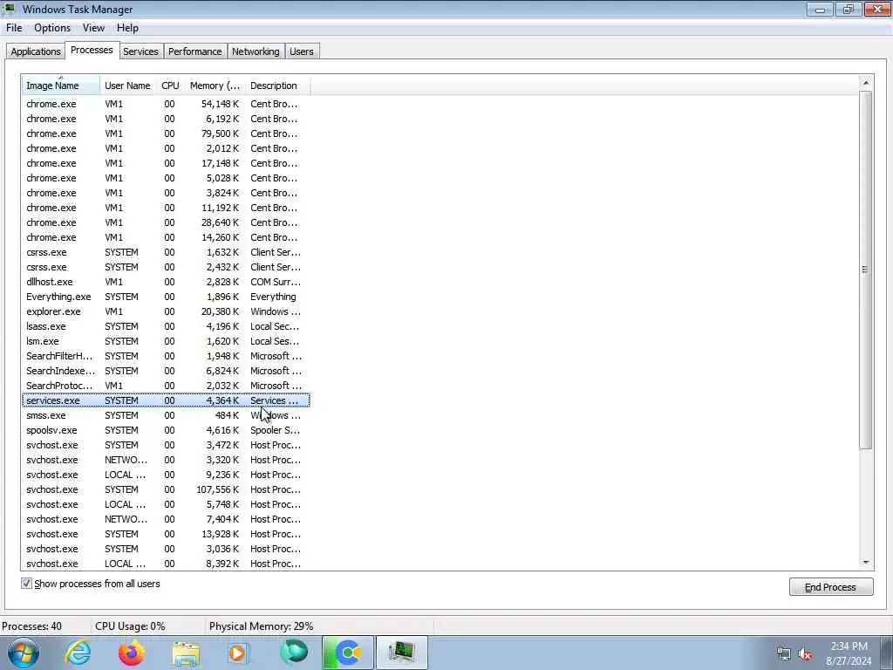Viewport: 893px width, 670px height.
Task: Select svchost.exe row using 9,236 K
Action: tap(166, 474)
